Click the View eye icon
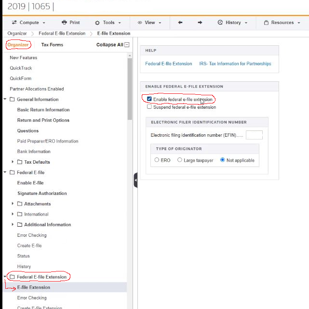 140,23
